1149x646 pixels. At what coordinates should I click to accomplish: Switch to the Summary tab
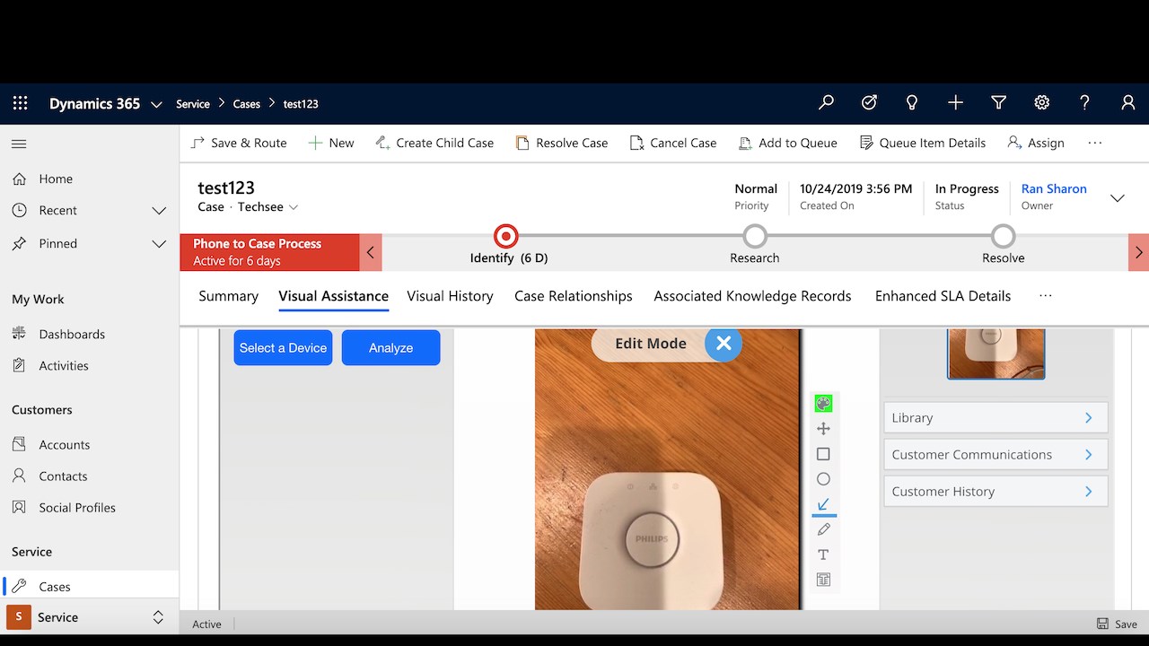pyautogui.click(x=228, y=296)
